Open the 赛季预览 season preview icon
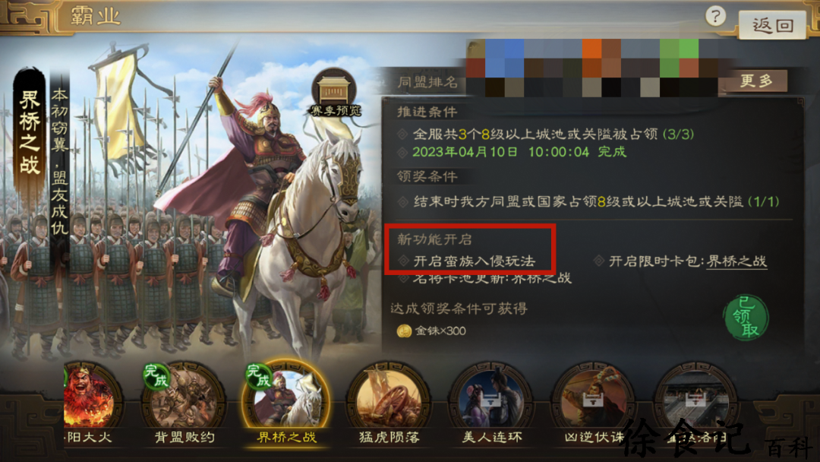Screen dimensions: 820x462 pos(335,93)
